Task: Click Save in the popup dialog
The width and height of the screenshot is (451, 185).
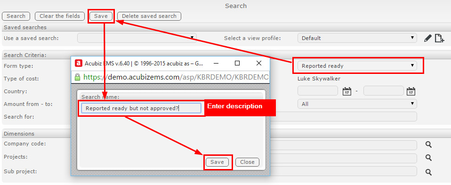Action: pos(217,162)
